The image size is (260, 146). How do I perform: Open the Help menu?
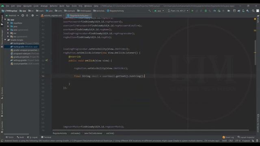96,6
